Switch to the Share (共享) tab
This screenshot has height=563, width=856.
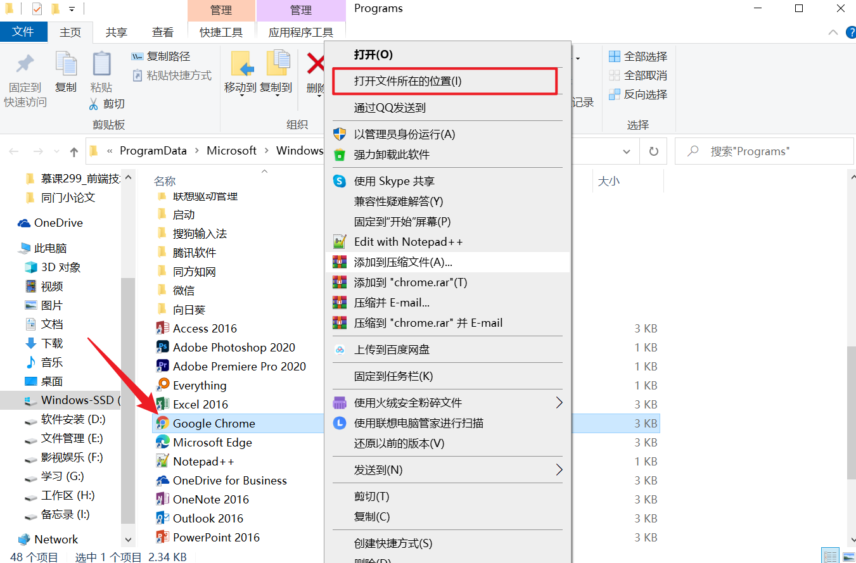[117, 32]
